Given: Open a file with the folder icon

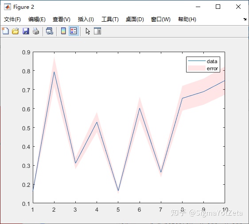Looking at the screenshot, I should pos(16,31).
